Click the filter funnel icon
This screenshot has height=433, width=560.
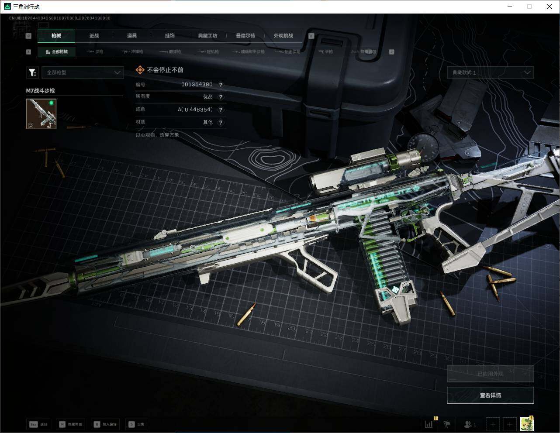pyautogui.click(x=32, y=72)
